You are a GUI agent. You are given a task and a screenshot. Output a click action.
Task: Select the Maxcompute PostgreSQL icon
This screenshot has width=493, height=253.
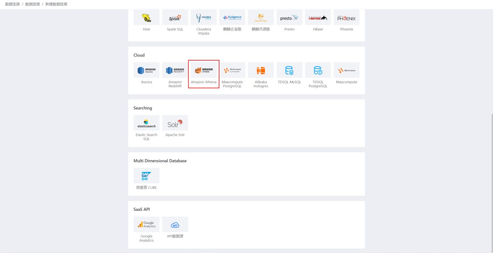[x=232, y=70]
